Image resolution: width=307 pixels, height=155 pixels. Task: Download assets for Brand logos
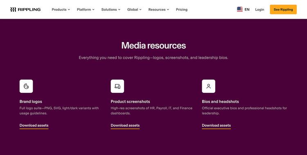(34, 126)
